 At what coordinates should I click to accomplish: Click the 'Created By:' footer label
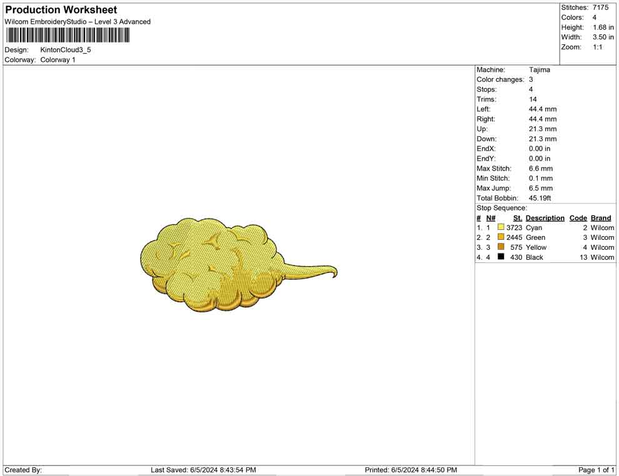(23, 470)
